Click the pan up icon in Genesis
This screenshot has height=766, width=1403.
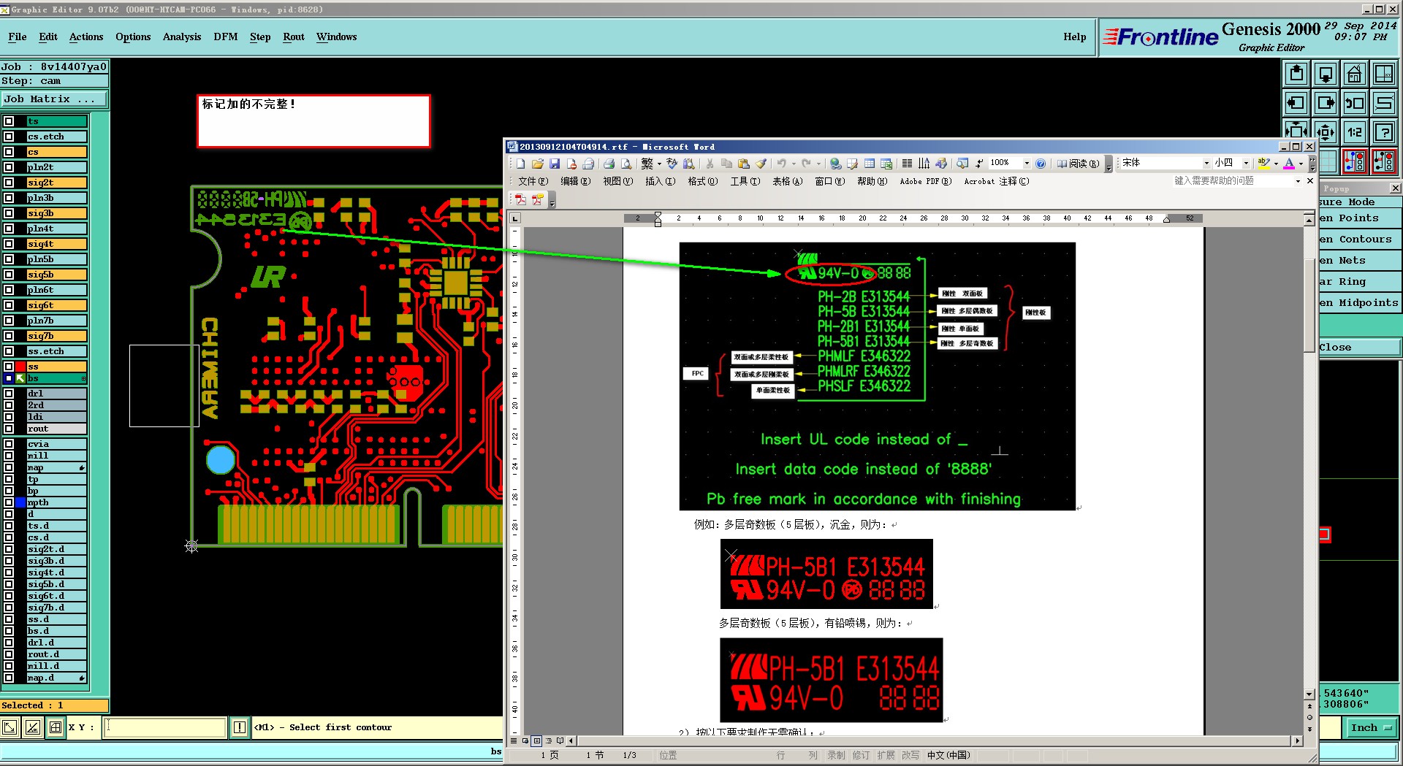pyautogui.click(x=1296, y=74)
